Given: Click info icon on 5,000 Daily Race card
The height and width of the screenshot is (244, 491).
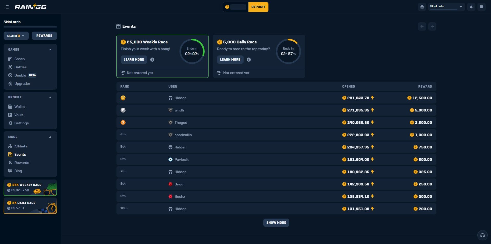Looking at the screenshot, I should click(249, 60).
